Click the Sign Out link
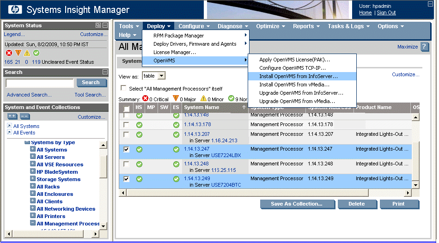The height and width of the screenshot is (243, 439). click(386, 12)
